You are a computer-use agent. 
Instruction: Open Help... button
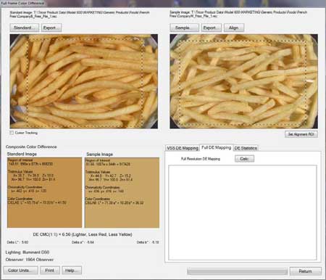pyautogui.click(x=72, y=271)
